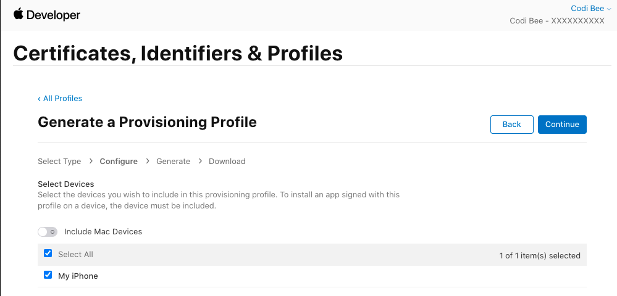Click the back chevron before All Profiles
The width and height of the screenshot is (617, 296).
pos(40,99)
